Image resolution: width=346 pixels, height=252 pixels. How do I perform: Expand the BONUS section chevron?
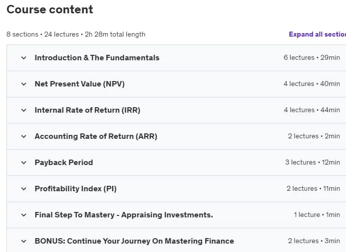pos(24,241)
